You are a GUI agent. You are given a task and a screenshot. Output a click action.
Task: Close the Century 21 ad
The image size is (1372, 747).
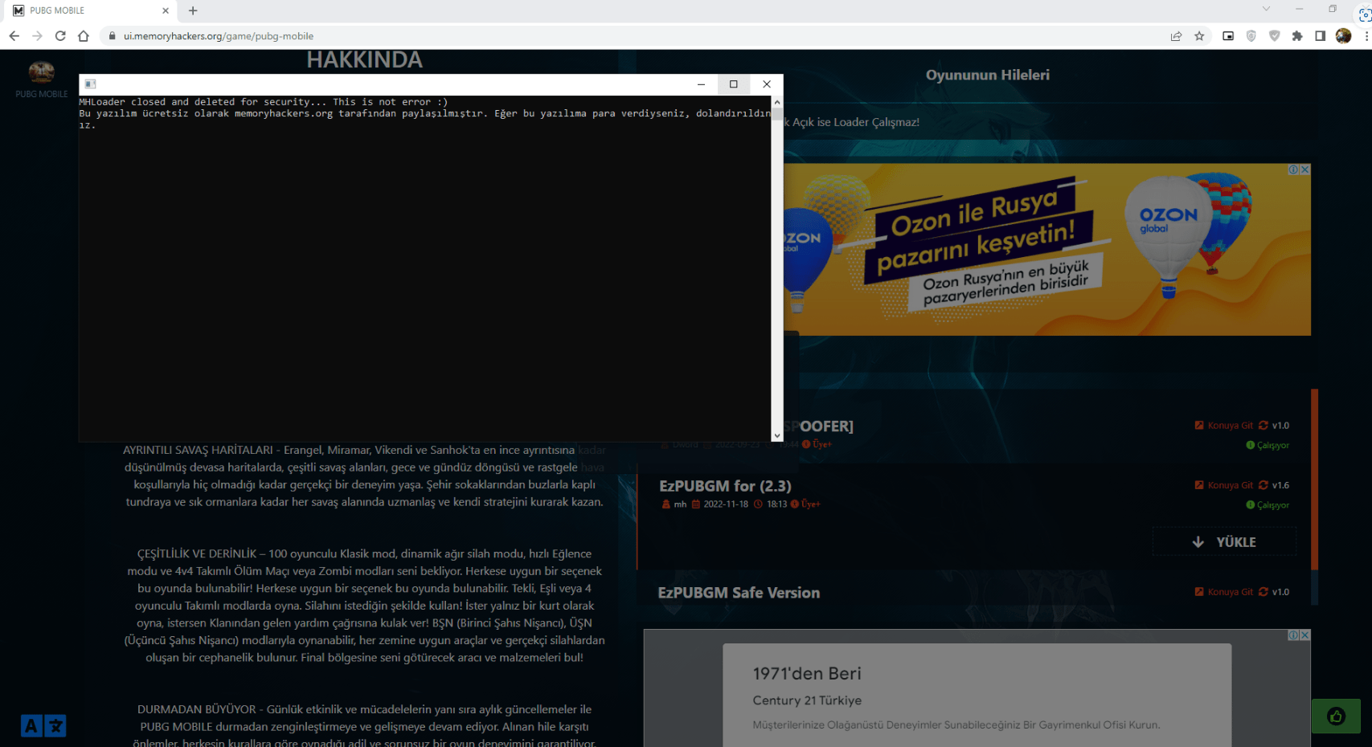pos(1305,635)
